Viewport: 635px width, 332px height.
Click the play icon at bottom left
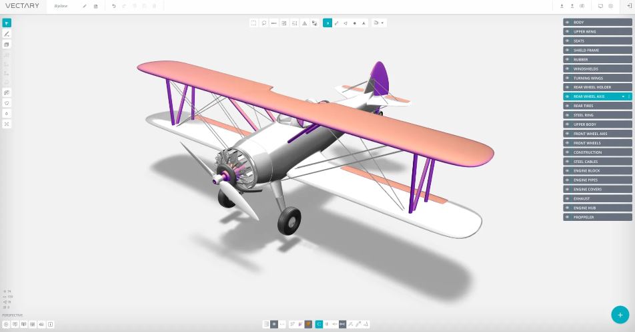[x=6, y=324]
